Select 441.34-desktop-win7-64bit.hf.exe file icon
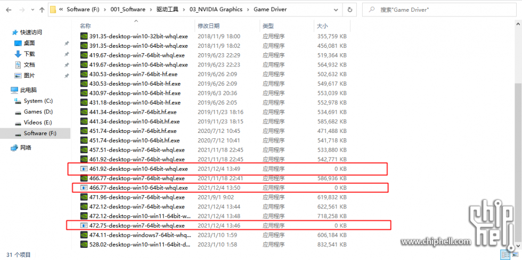This screenshot has width=522, height=260. click(84, 112)
